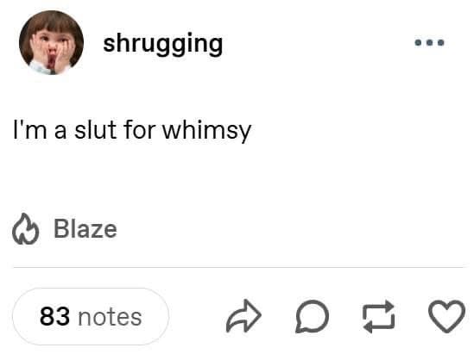Screen dimensions: 474x354
Task: Click the letter B in Blaze
Action: coord(60,228)
